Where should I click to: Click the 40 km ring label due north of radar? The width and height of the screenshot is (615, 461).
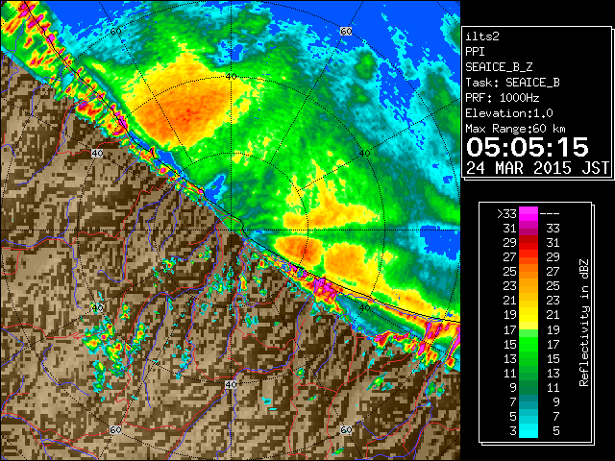(231, 77)
